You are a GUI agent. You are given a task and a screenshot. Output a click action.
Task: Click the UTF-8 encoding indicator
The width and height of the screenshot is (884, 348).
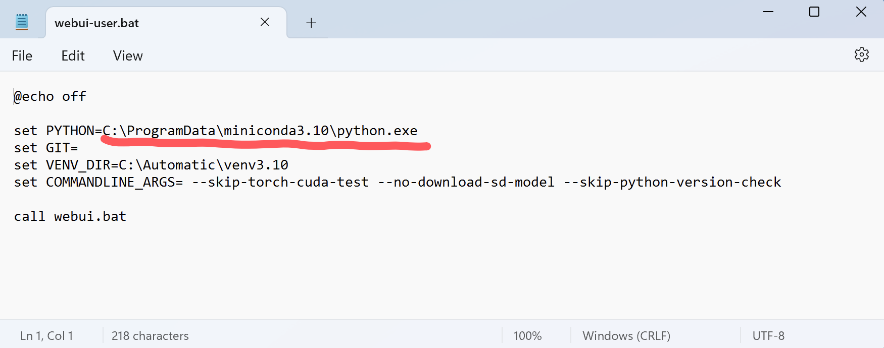click(768, 336)
